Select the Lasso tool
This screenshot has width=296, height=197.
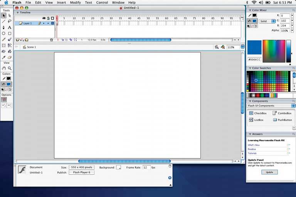point(10,22)
